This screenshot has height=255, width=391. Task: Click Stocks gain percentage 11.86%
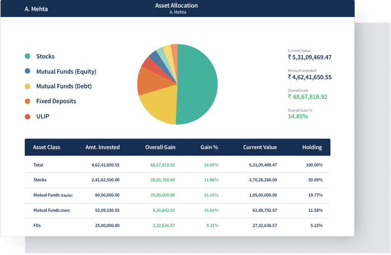211,180
